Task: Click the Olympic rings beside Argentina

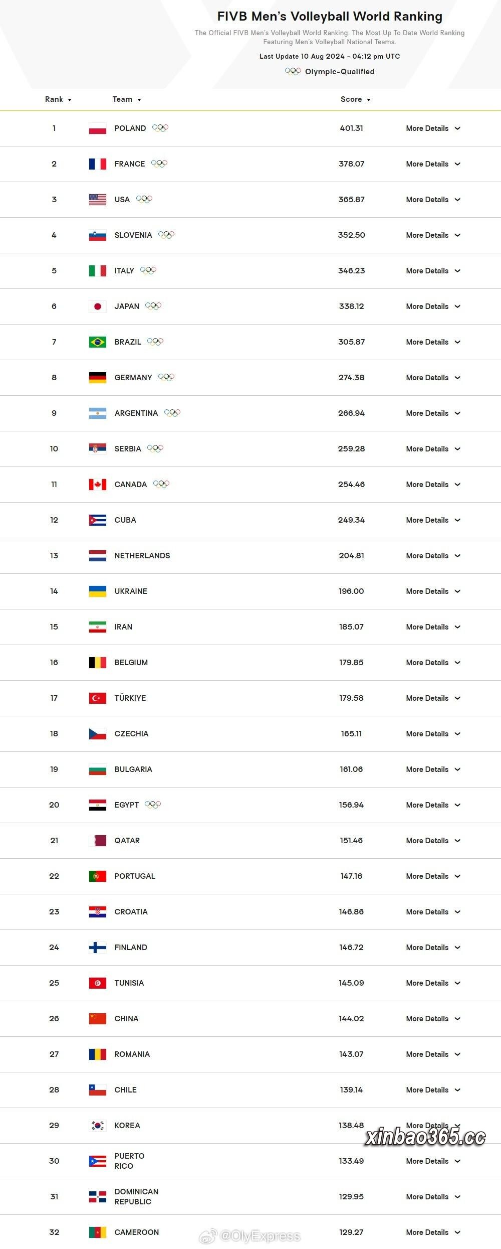Action: (x=172, y=413)
